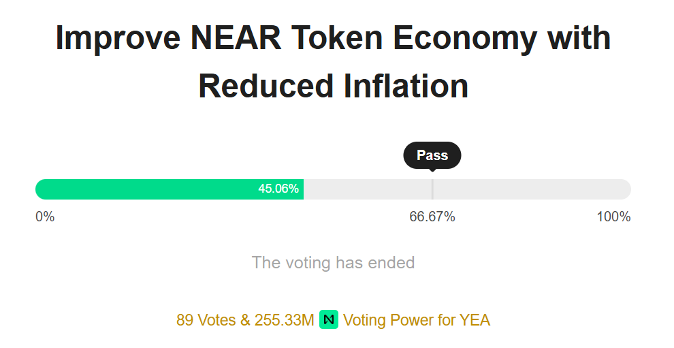
Task: Click the green NEAR token icon
Action: tap(329, 319)
